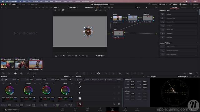Select the third clip thumbnail Apple ProRes 422
This screenshot has height=112, width=200.
coord(36,64)
